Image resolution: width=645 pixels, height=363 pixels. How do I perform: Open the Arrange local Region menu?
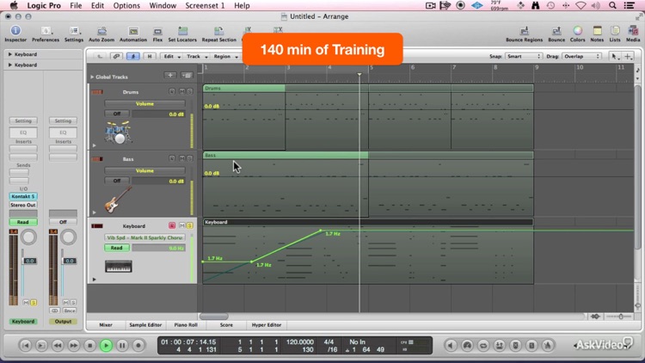tap(224, 57)
